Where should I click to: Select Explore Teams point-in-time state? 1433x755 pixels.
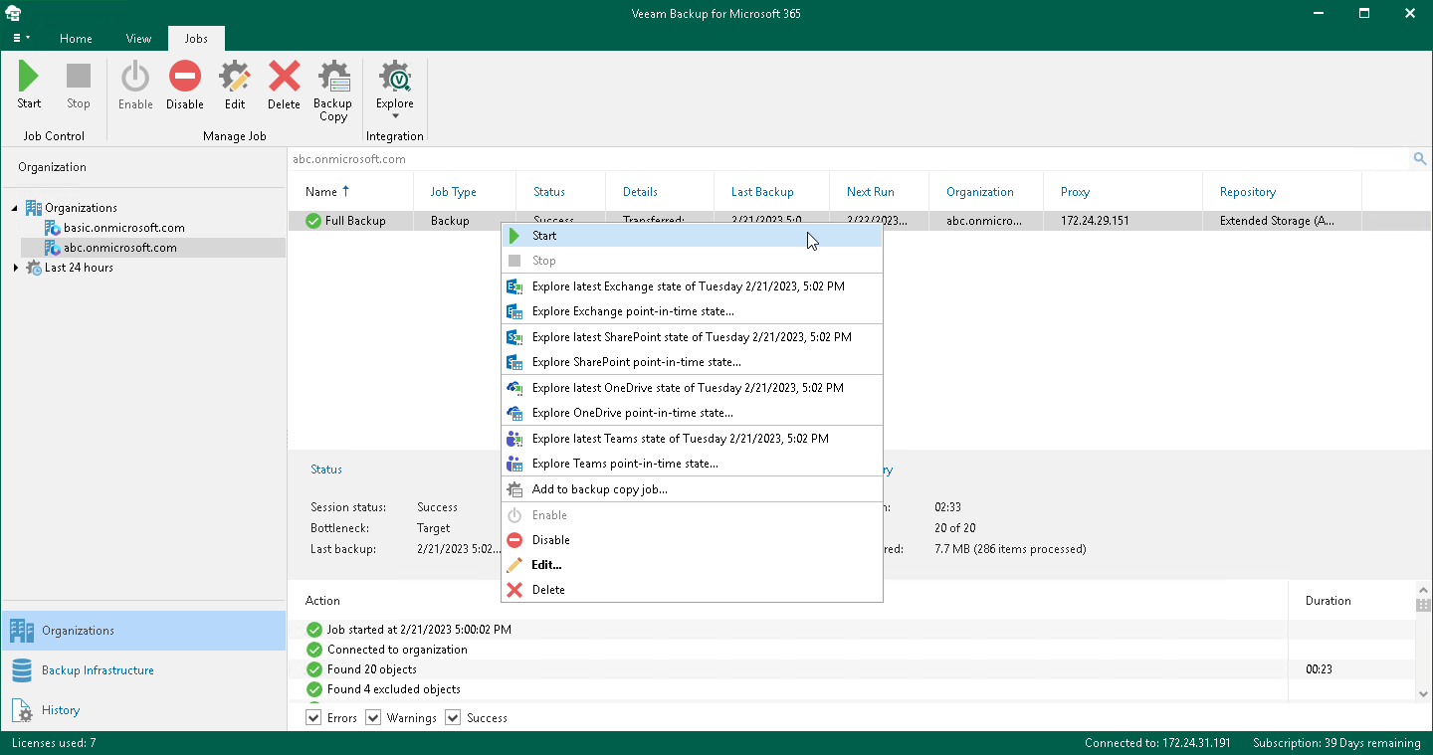tap(625, 464)
